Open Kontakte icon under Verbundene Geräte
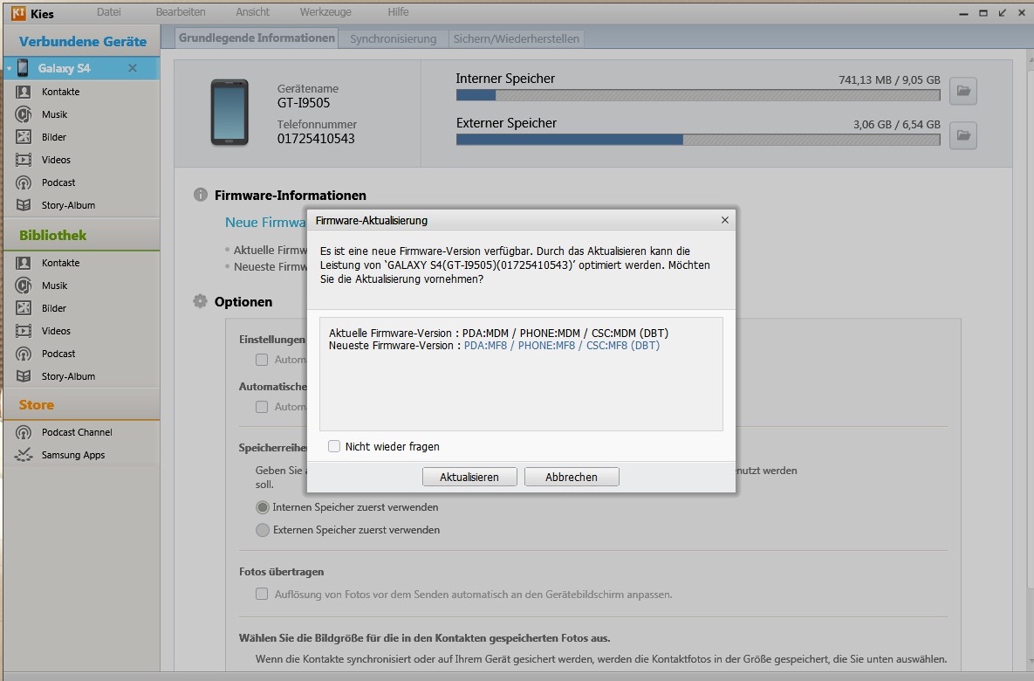The image size is (1034, 681). (x=23, y=92)
